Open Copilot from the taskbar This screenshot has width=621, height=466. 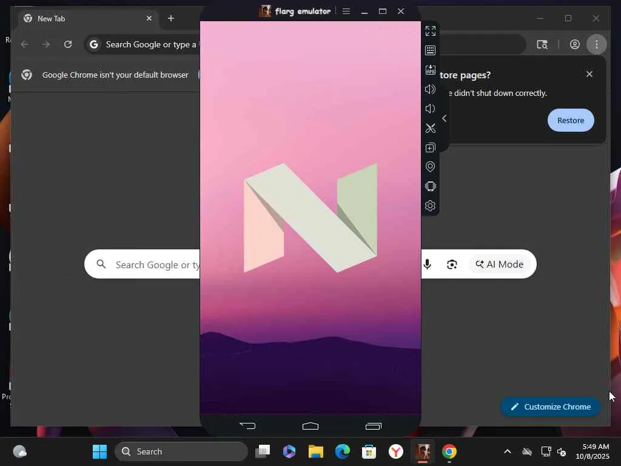289,451
